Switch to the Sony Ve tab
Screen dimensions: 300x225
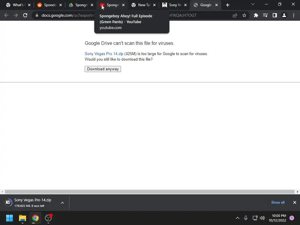[175, 5]
